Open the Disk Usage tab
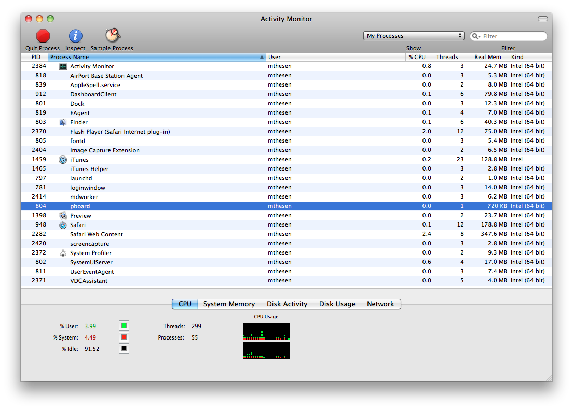The height and width of the screenshot is (410, 573). click(x=337, y=304)
